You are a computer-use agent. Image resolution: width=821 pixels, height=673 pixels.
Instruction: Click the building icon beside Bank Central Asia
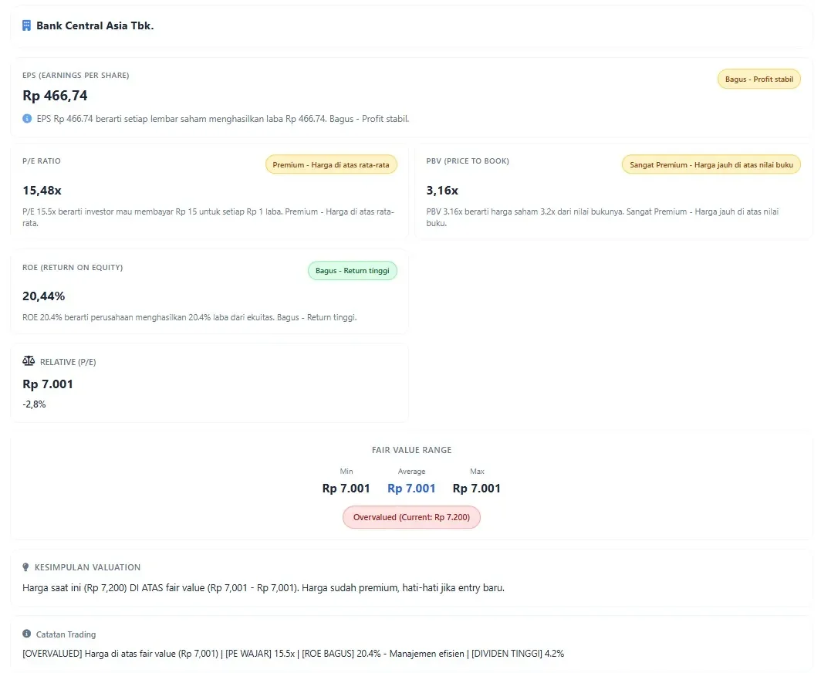coord(27,25)
